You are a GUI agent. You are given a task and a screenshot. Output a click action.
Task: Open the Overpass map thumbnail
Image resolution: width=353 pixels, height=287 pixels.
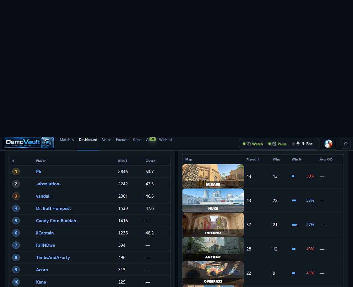[213, 273]
